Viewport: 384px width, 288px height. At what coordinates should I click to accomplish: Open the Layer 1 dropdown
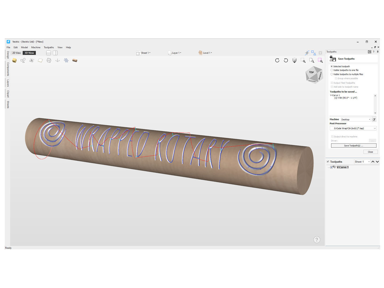(x=175, y=53)
